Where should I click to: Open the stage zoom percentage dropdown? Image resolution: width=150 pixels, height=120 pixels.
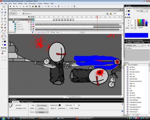[x=123, y=14]
